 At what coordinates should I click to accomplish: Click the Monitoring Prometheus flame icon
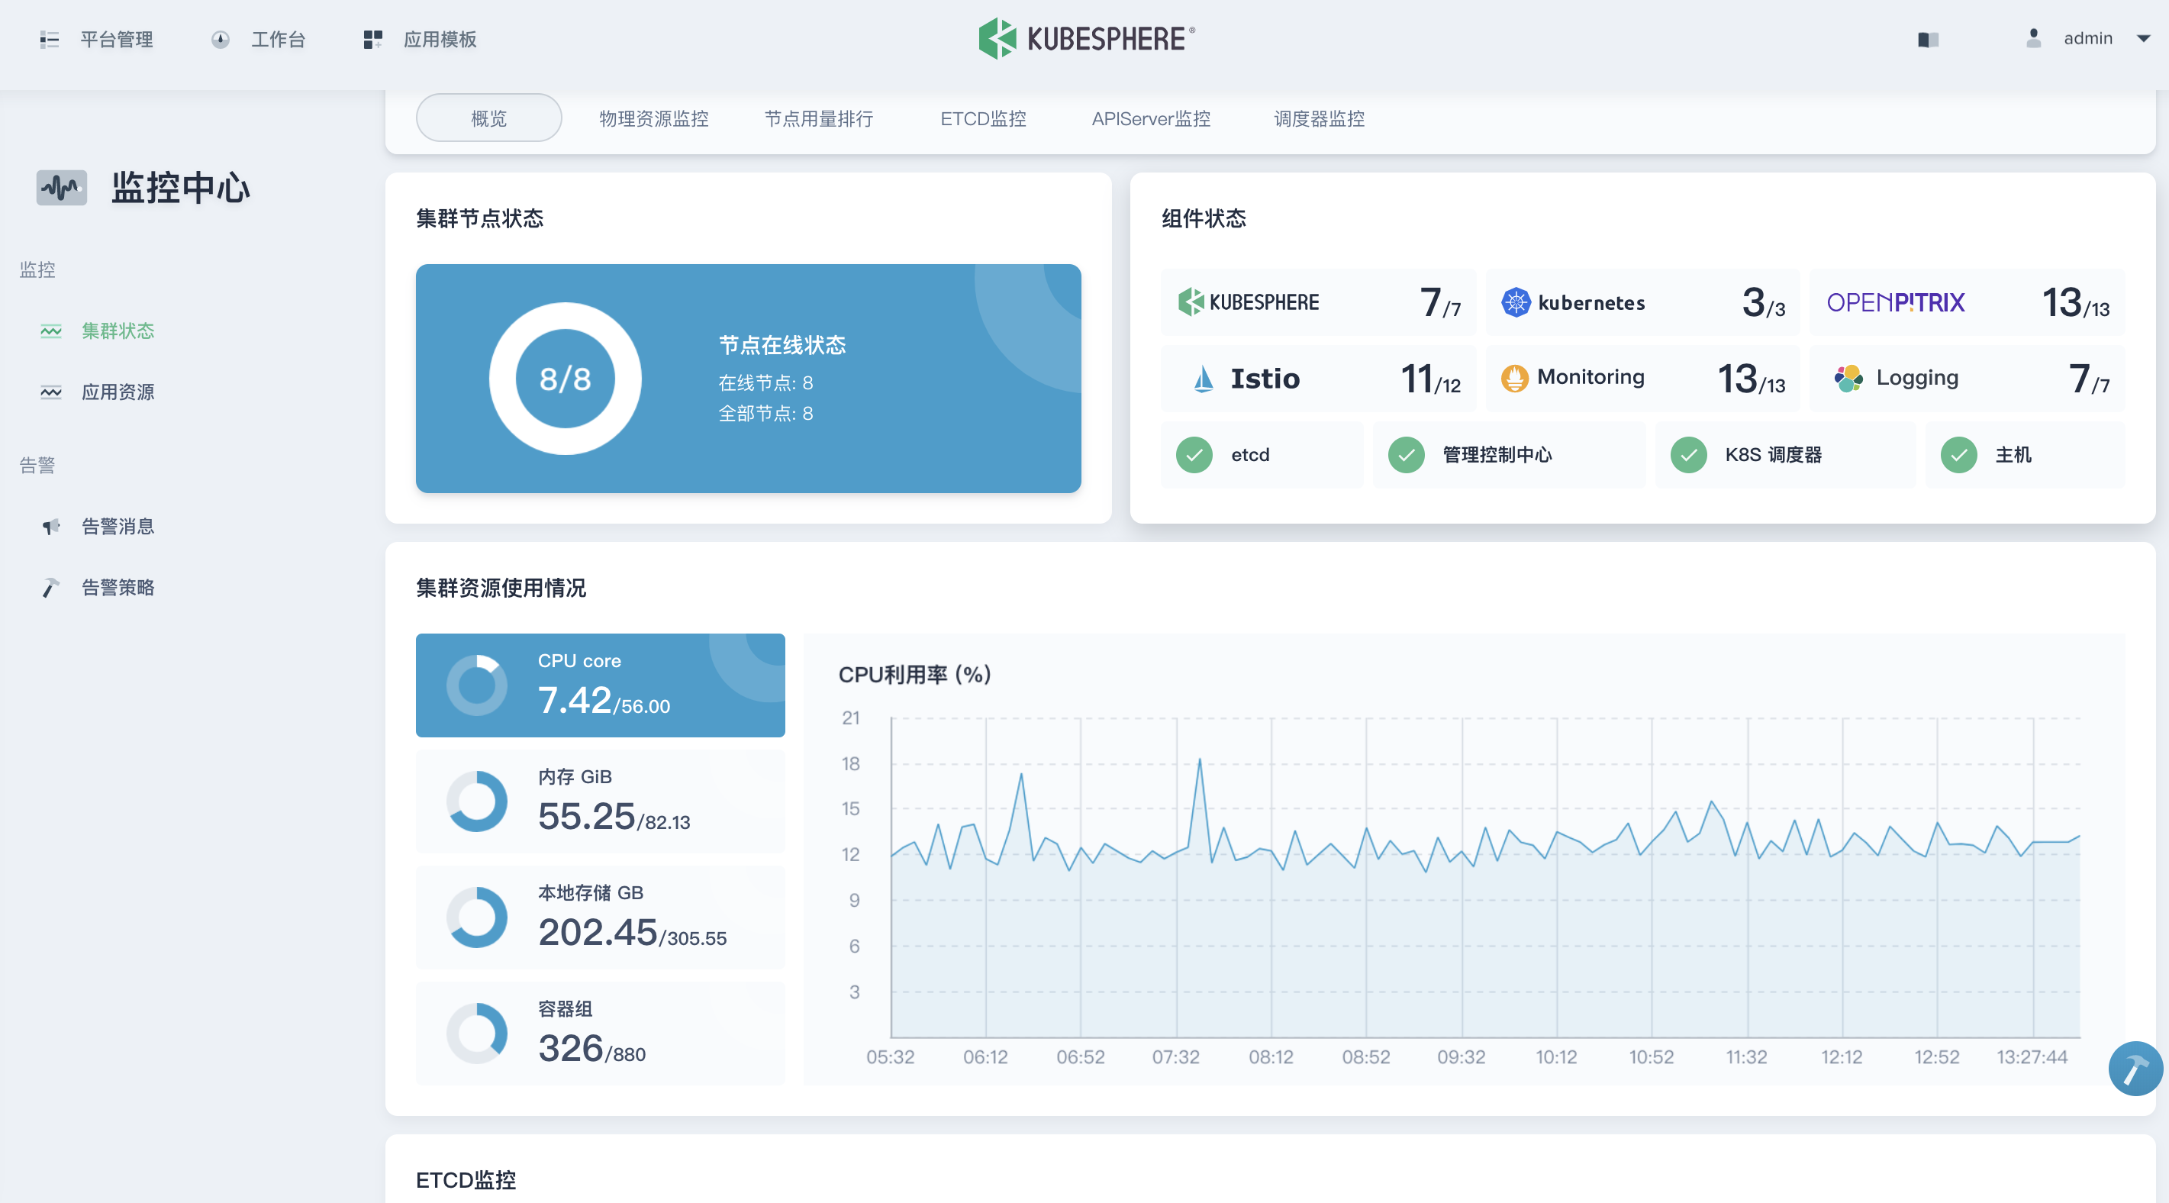coord(1514,379)
